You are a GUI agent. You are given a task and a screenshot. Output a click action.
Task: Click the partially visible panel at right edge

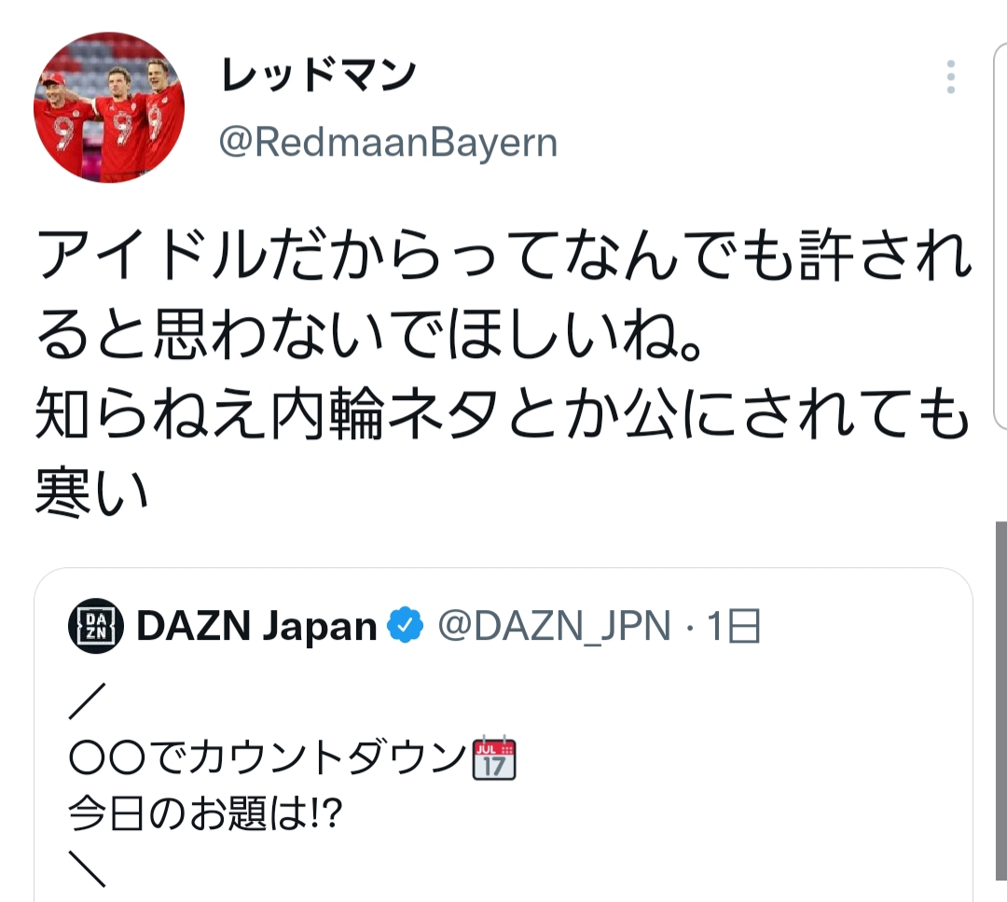1000,236
